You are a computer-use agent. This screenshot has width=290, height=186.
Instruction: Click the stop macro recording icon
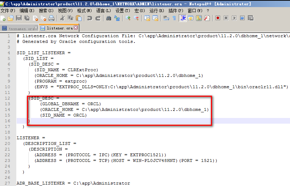pyautogui.click(x=226, y=18)
